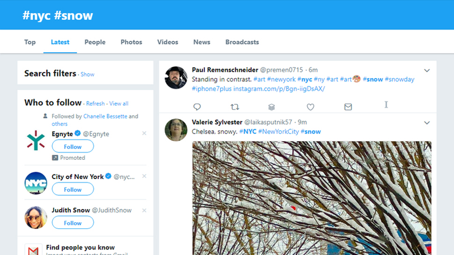Image resolution: width=454 pixels, height=255 pixels.
Task: Follow the Egnyte account
Action: pos(73,147)
